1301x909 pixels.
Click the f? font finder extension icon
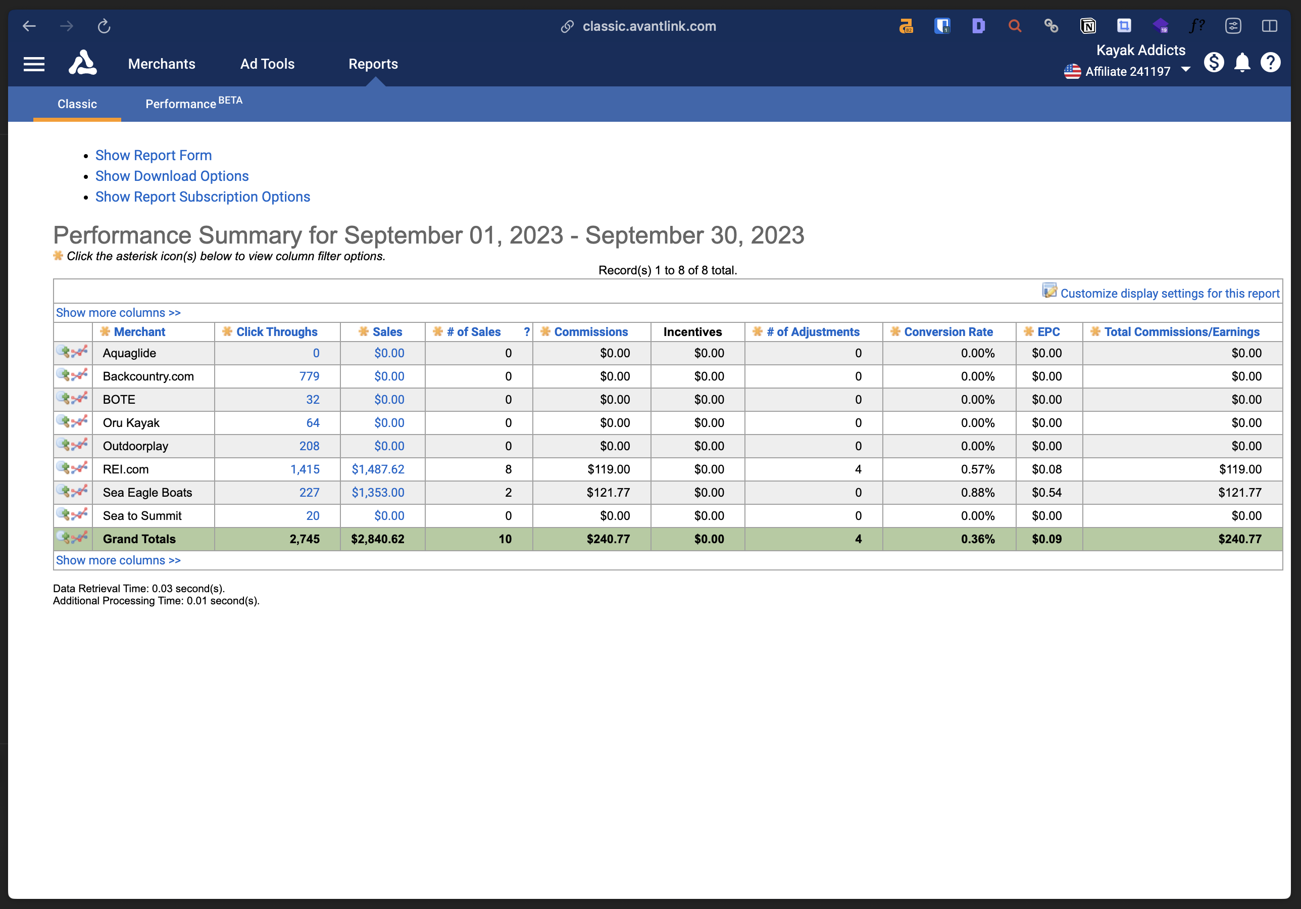pyautogui.click(x=1197, y=26)
